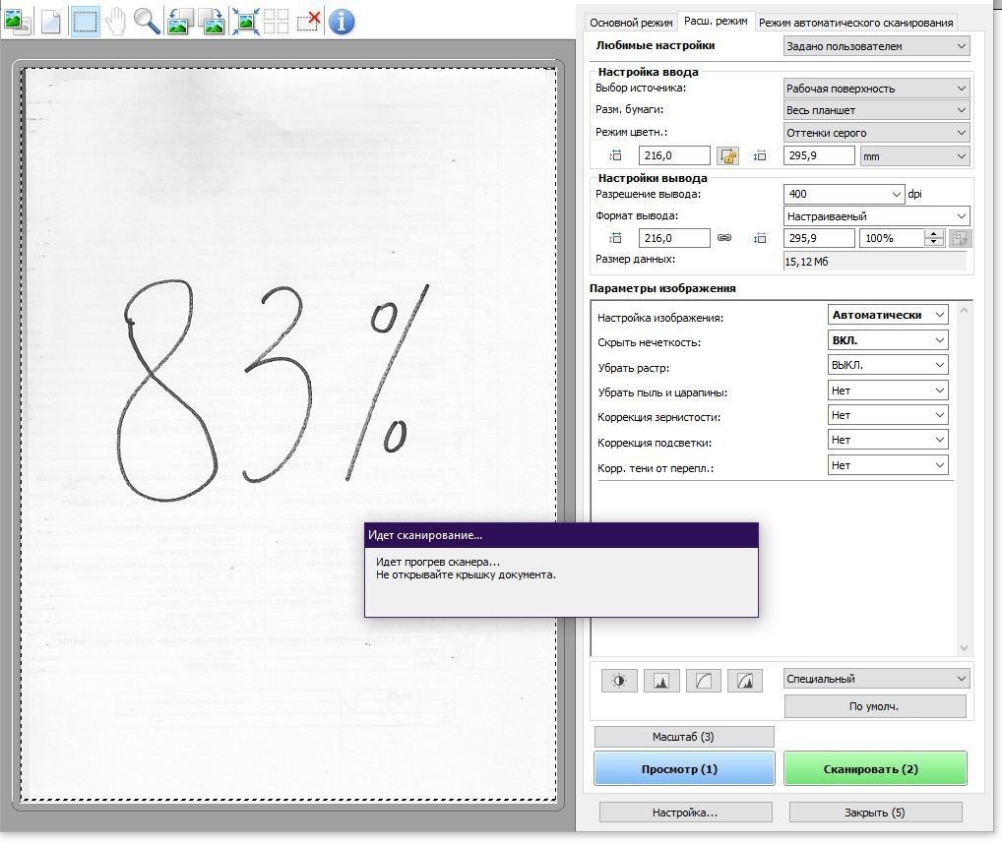Image resolution: width=1002 pixels, height=844 pixels.
Task: Open Скрыть нечеткость dropdown
Action: pos(888,340)
